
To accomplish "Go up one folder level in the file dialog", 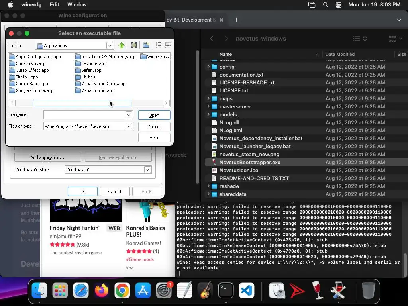I will [121, 45].
